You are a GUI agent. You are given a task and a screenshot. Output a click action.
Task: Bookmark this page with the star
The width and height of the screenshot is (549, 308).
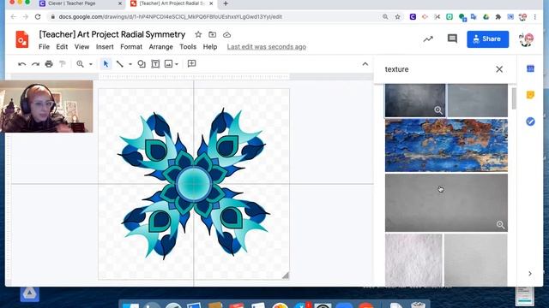397,17
